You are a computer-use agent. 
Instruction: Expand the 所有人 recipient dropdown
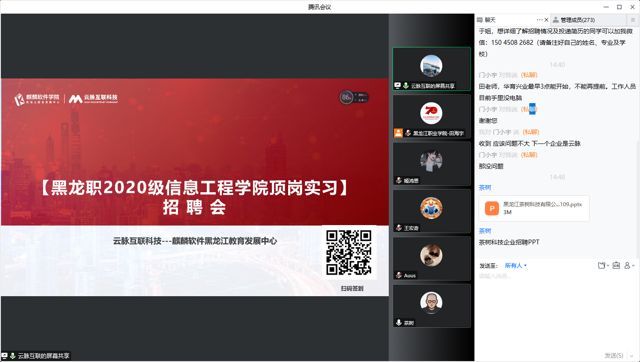(516, 265)
